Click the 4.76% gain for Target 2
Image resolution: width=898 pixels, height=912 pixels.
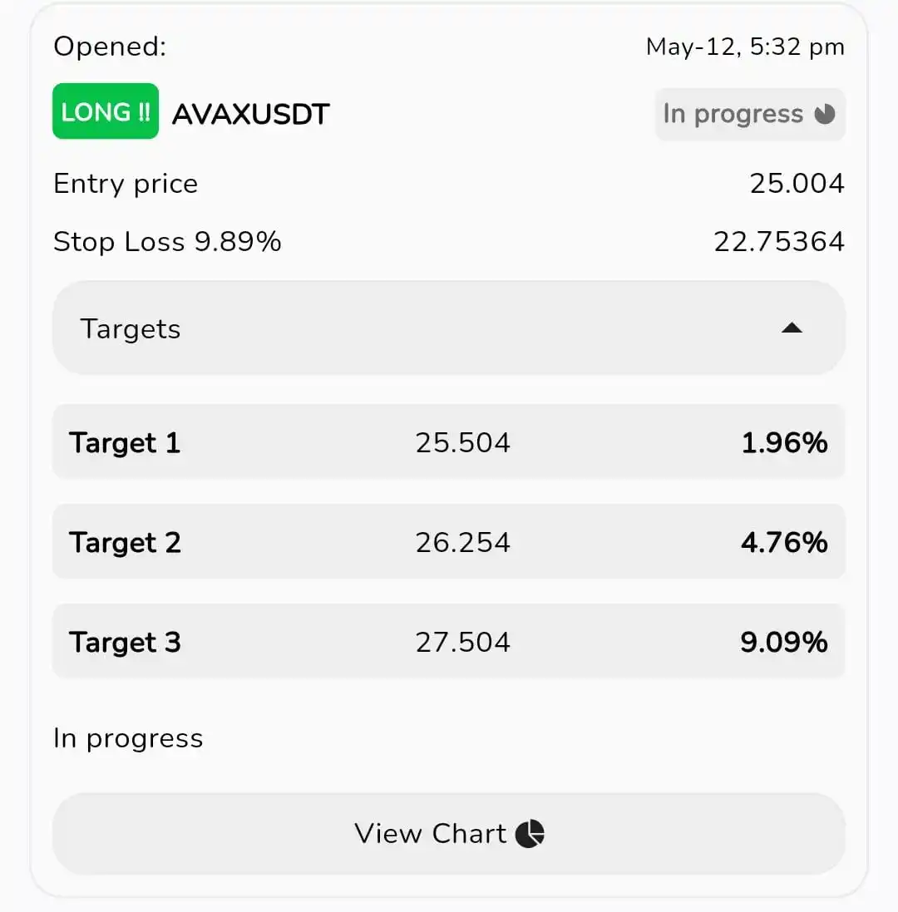(x=784, y=543)
